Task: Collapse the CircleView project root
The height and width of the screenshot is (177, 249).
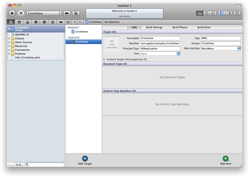Action: pos(9,29)
